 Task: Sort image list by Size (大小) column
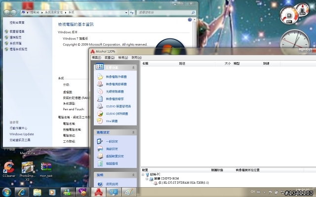(224, 64)
